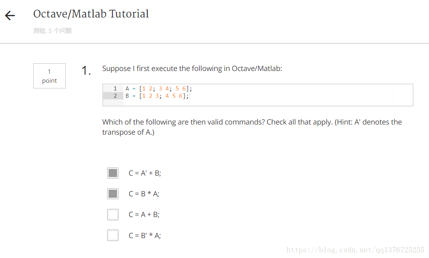Click the Octave/Matlab Tutorial title
Viewport: 429px width, 258px height.
[91, 14]
